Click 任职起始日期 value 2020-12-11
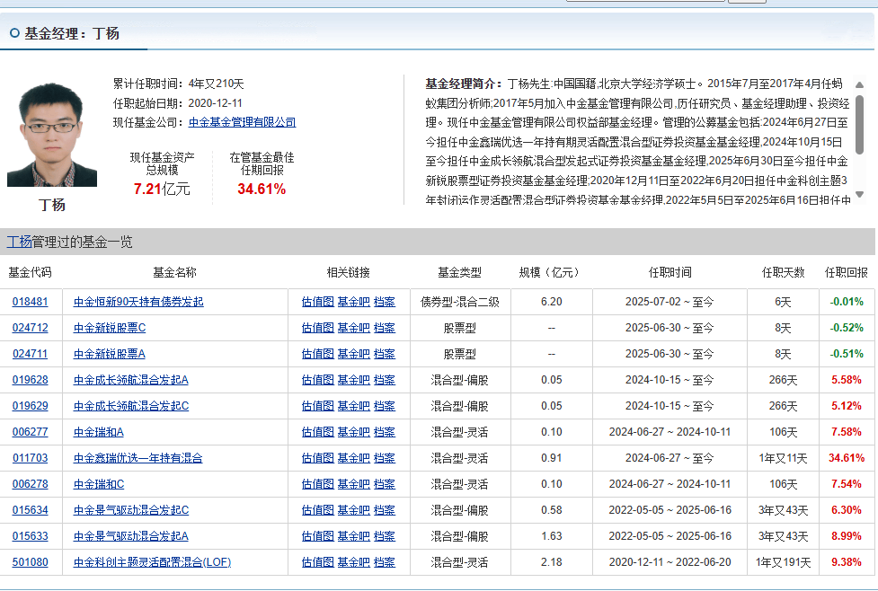 pos(215,103)
